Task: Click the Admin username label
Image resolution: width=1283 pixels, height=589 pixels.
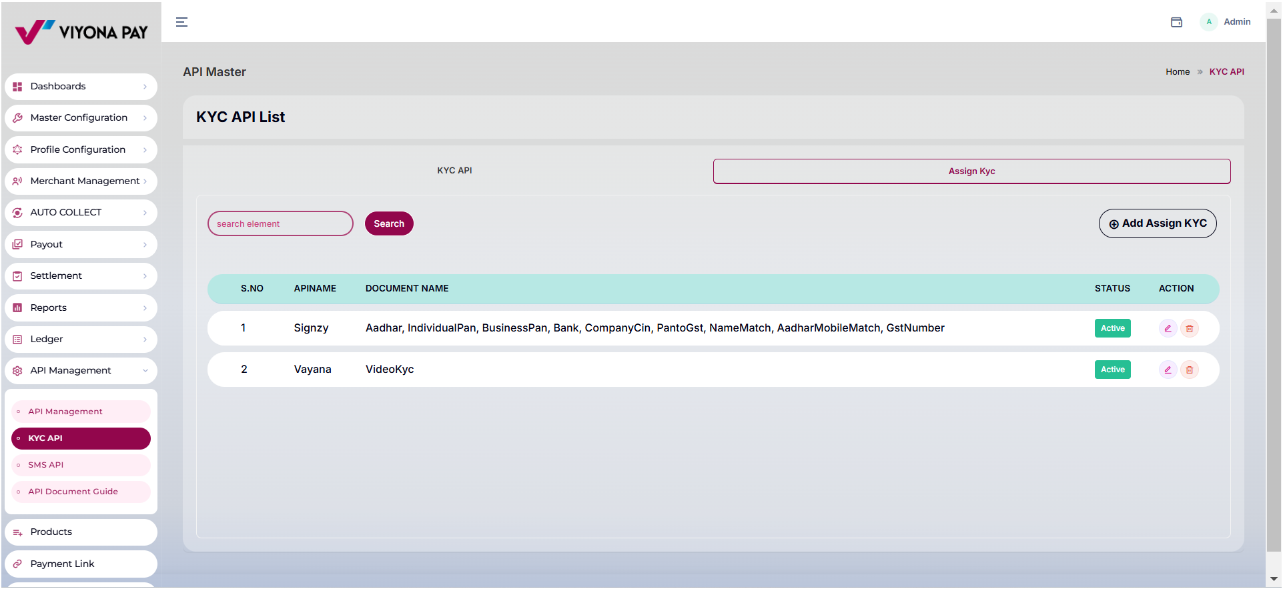Action: 1237,22
